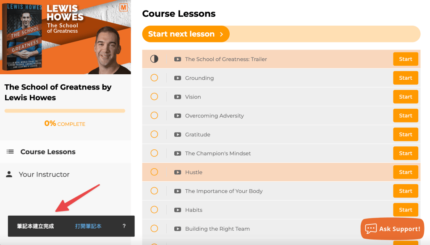Mark The Champion's Mindset circle complete

click(x=154, y=154)
